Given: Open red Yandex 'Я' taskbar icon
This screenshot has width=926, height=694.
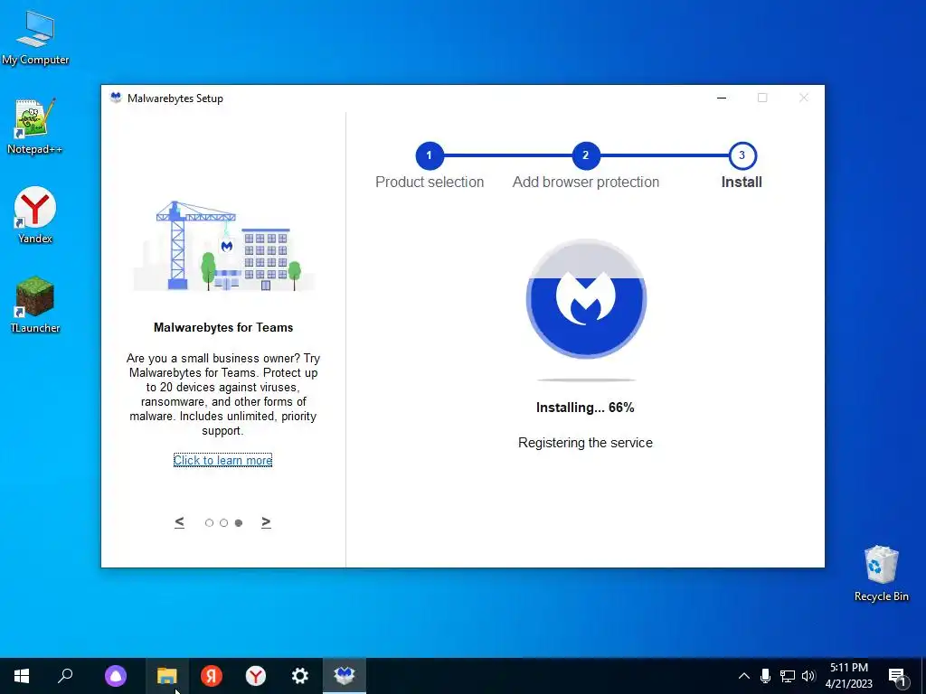Looking at the screenshot, I should (x=212, y=676).
